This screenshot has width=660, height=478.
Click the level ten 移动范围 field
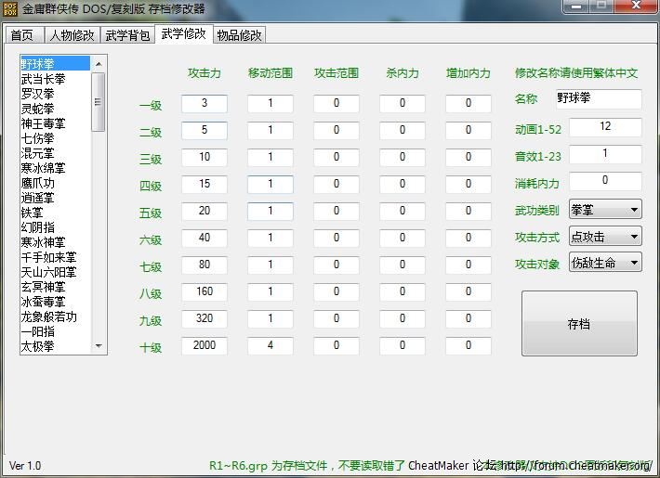tap(270, 346)
